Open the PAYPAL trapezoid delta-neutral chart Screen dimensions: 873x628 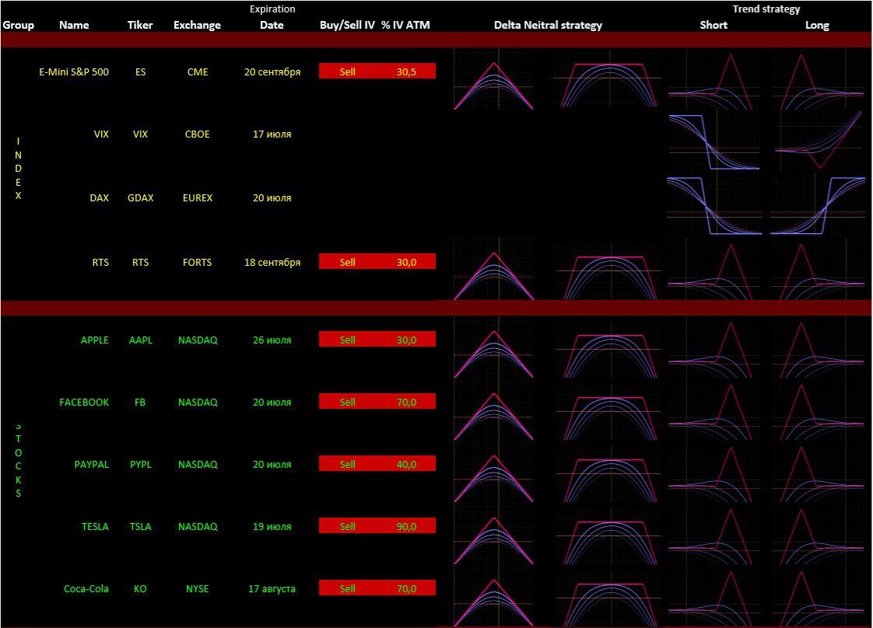(x=608, y=474)
